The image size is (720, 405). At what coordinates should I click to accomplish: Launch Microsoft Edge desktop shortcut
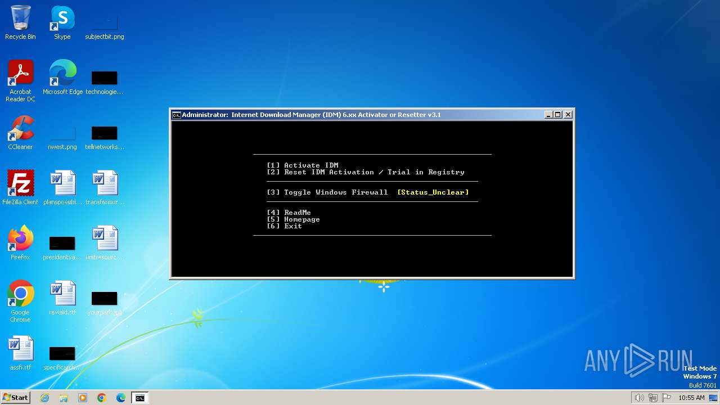pos(62,78)
